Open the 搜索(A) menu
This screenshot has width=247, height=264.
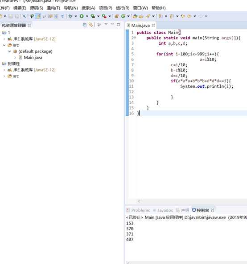(88, 8)
